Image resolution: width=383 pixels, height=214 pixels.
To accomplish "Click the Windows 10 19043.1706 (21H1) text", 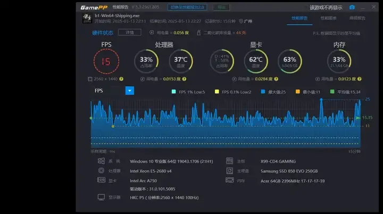I will tap(171, 161).
